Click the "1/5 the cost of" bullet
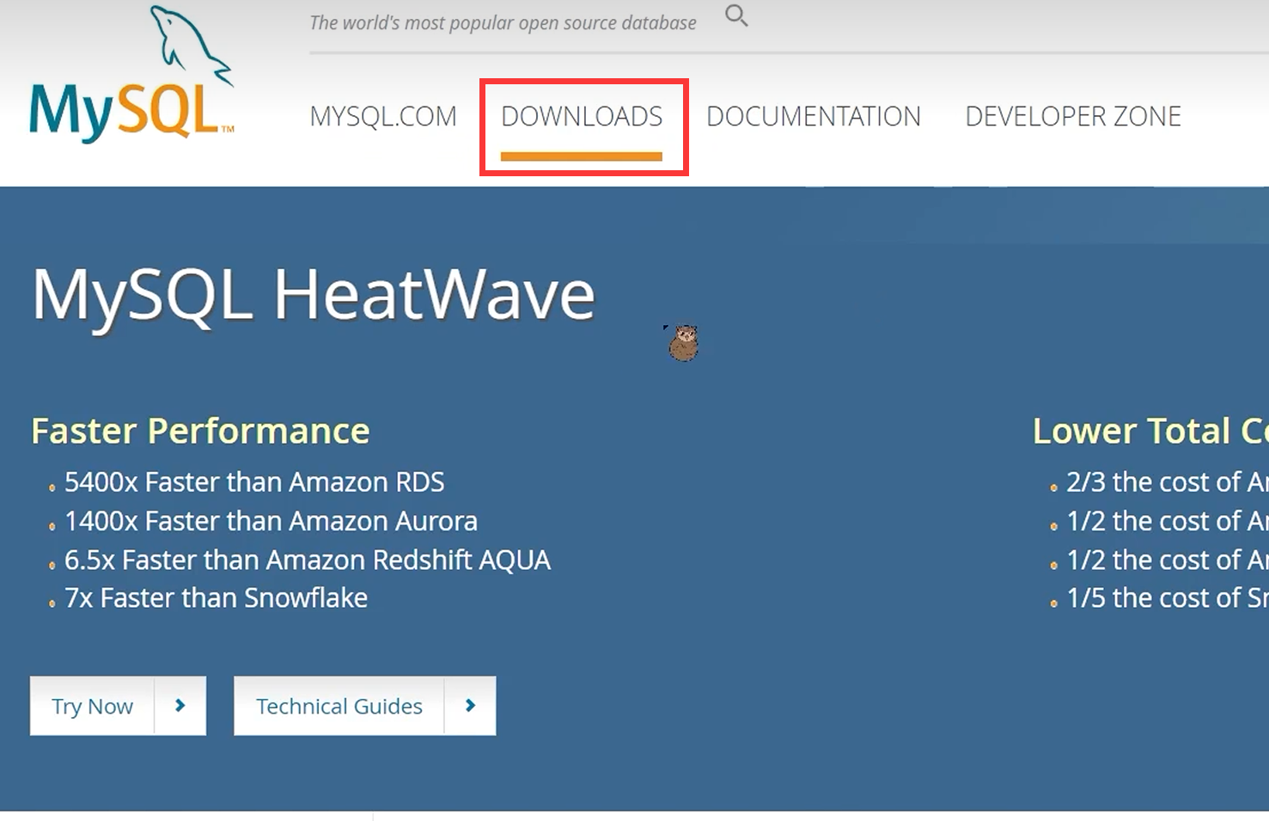This screenshot has height=821, width=1269. pos(1167,597)
